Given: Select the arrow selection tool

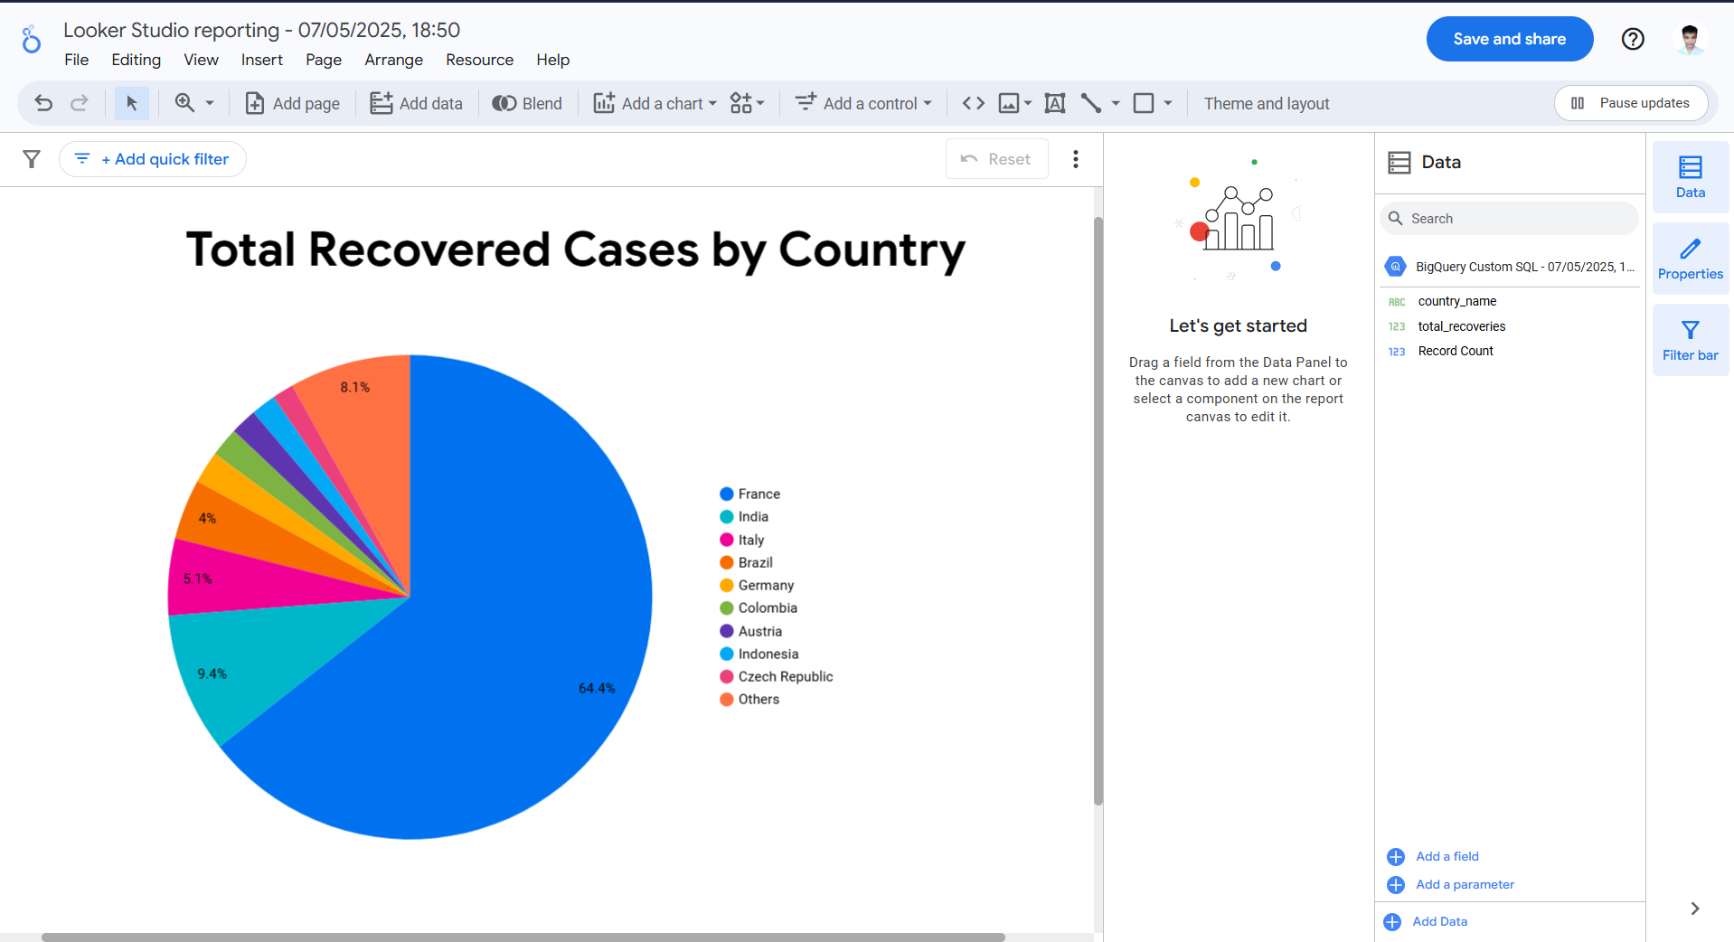Looking at the screenshot, I should point(131,103).
